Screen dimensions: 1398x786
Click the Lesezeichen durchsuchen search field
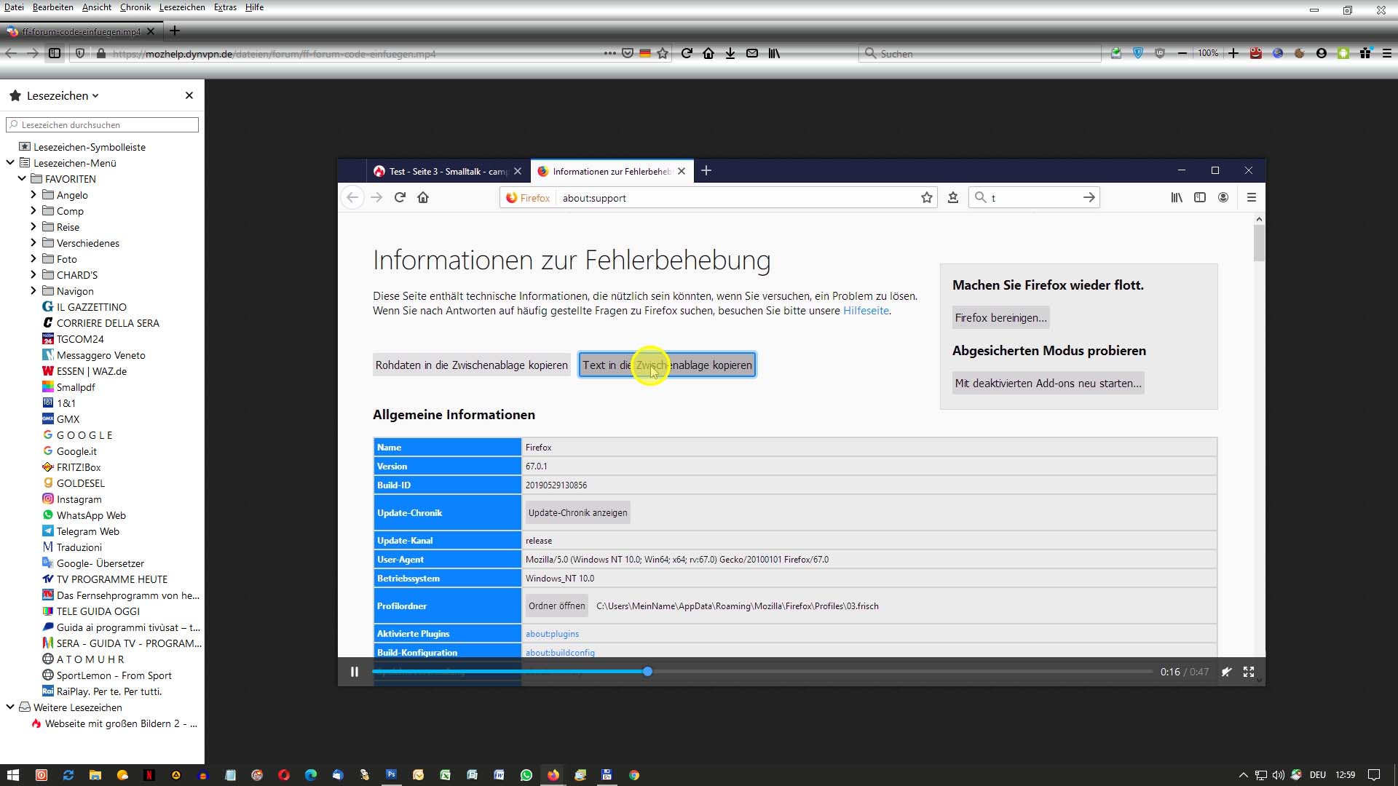point(102,124)
